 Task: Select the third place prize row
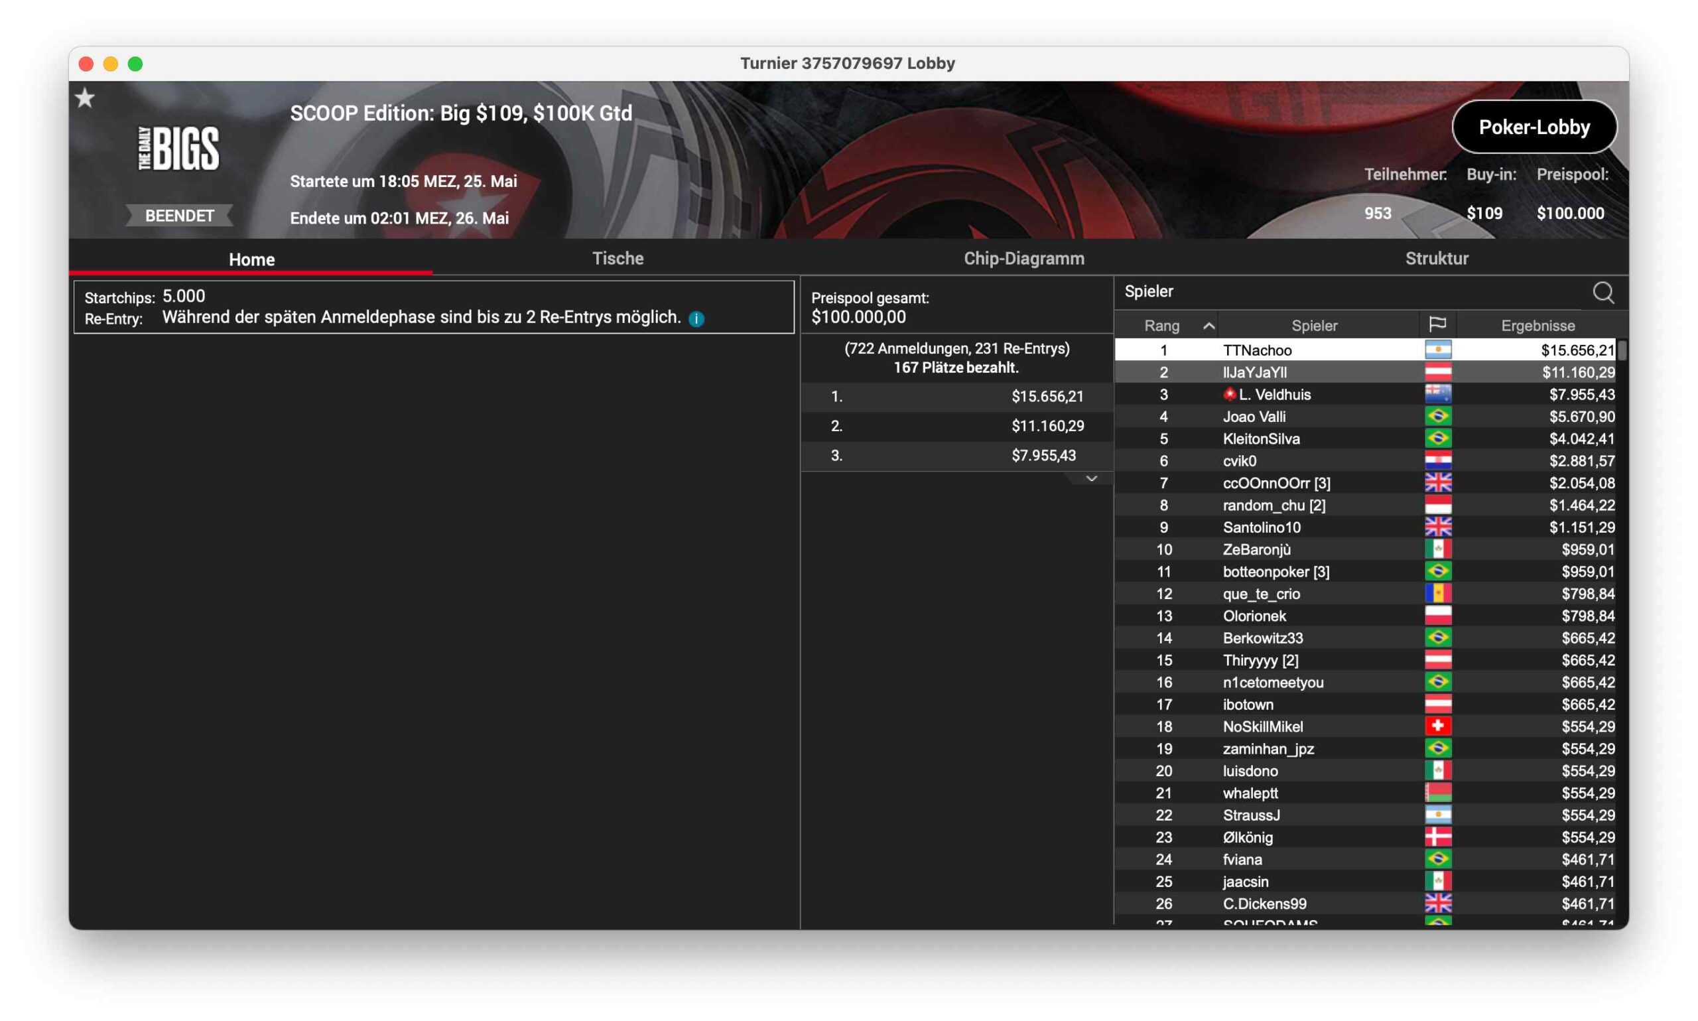point(956,456)
